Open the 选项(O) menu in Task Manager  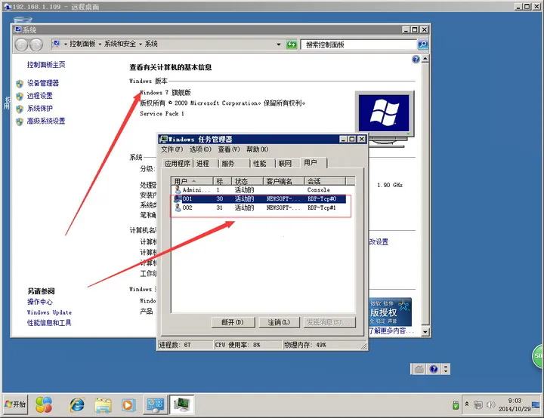[200, 149]
